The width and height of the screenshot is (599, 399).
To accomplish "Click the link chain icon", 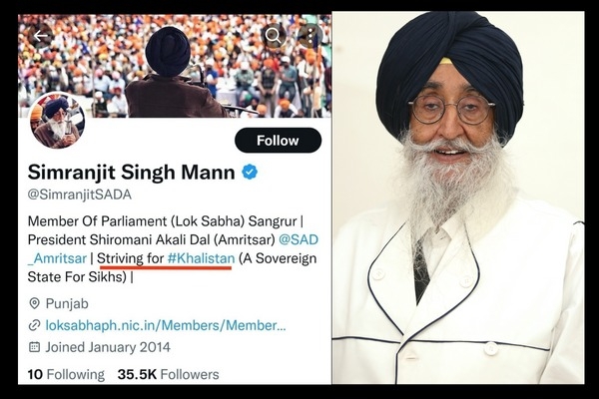I will (x=34, y=325).
